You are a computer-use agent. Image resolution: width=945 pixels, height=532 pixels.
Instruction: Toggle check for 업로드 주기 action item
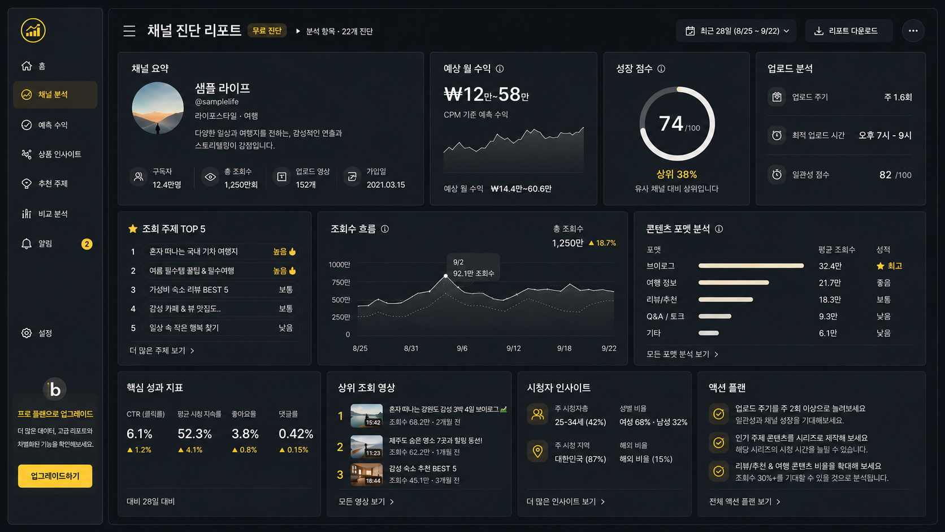coord(719,414)
